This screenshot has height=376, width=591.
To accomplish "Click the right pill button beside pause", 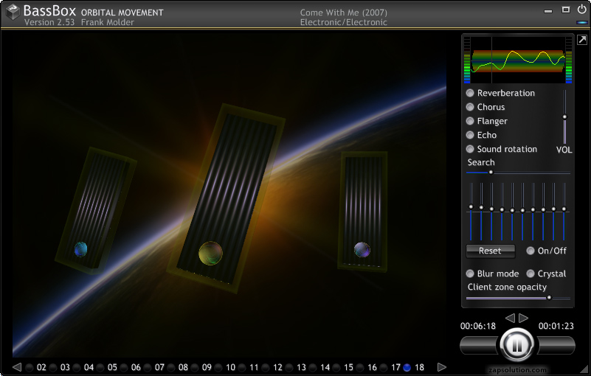I will pos(556,346).
